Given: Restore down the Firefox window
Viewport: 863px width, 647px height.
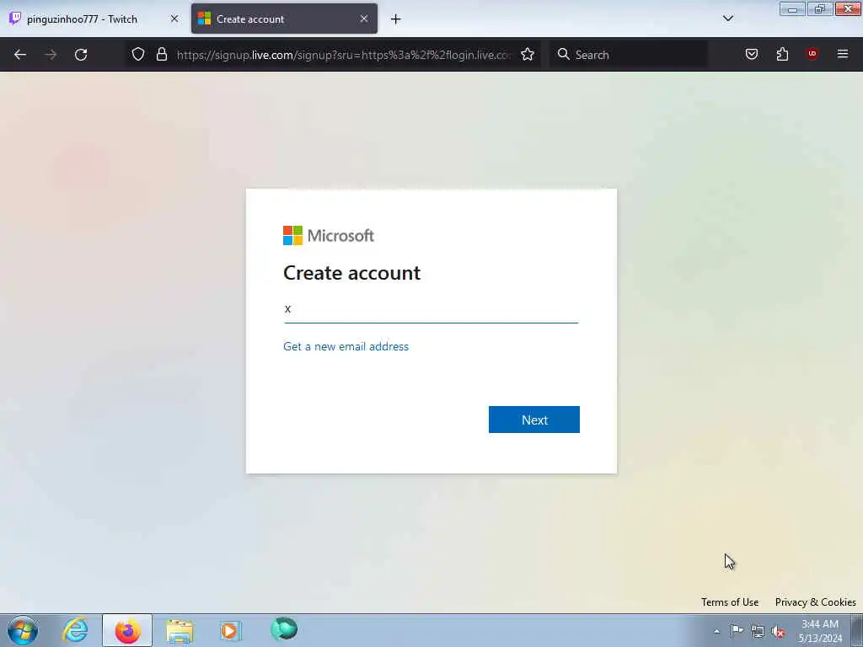Looking at the screenshot, I should [x=819, y=8].
